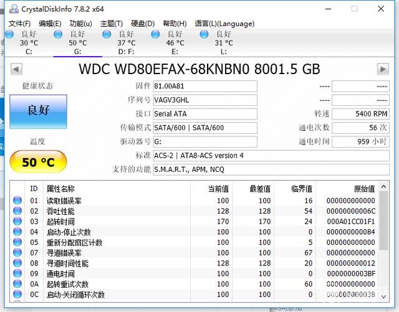Screen dimensions: 399x312
Task: Open the 硬盘(D) menu
Action: point(143,24)
